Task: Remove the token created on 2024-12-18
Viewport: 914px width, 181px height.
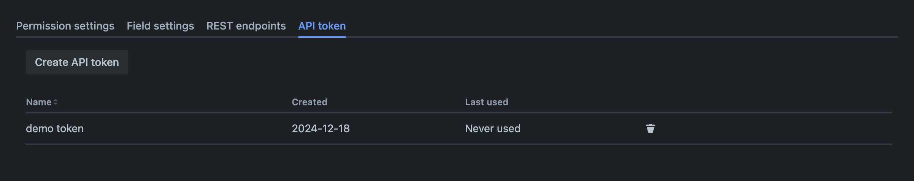Action: click(650, 129)
